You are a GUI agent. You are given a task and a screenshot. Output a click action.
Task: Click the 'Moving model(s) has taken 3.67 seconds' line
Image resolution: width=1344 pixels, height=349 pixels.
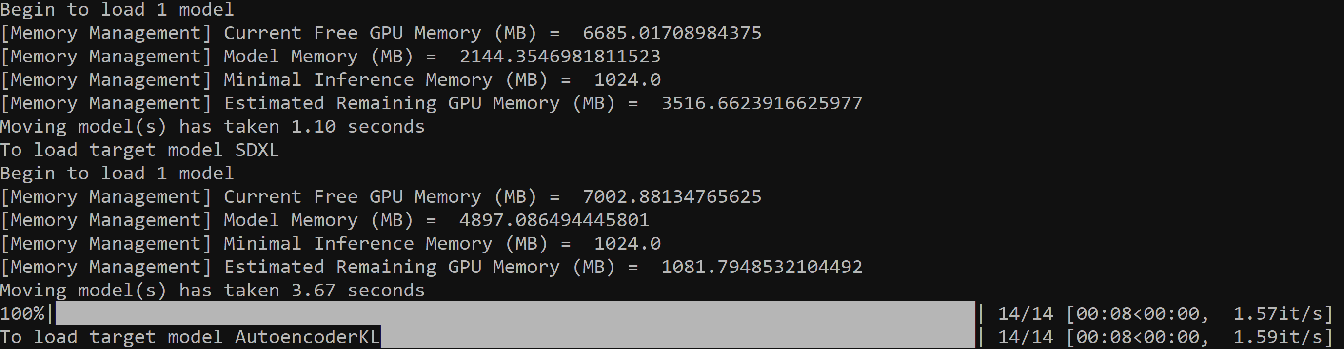[212, 291]
